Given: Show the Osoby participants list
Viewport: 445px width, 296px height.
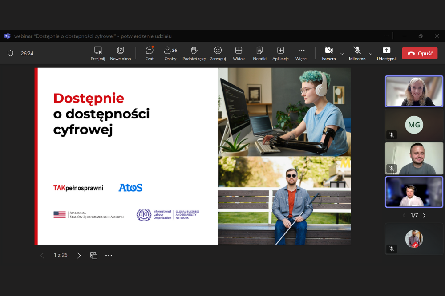Looking at the screenshot, I should [x=170, y=54].
